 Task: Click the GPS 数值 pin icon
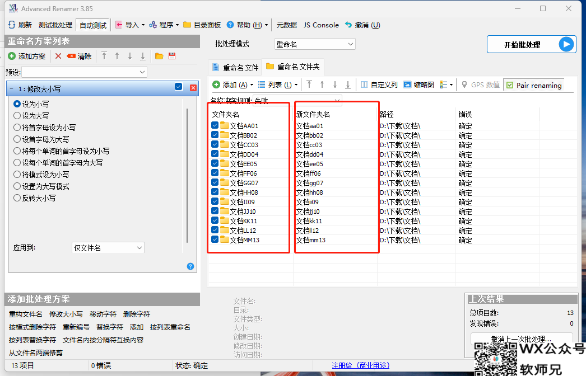click(x=464, y=84)
